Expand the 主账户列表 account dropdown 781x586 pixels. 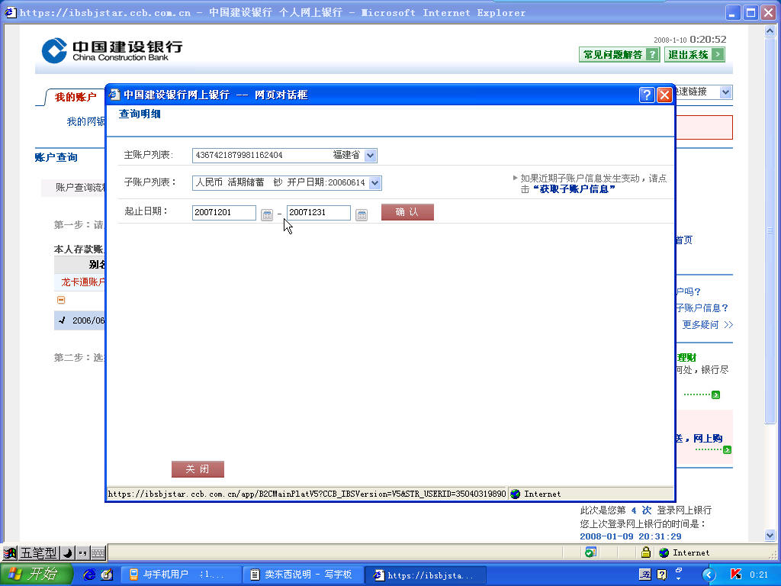pyautogui.click(x=370, y=156)
